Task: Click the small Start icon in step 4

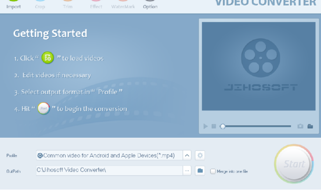Action: click(x=43, y=108)
